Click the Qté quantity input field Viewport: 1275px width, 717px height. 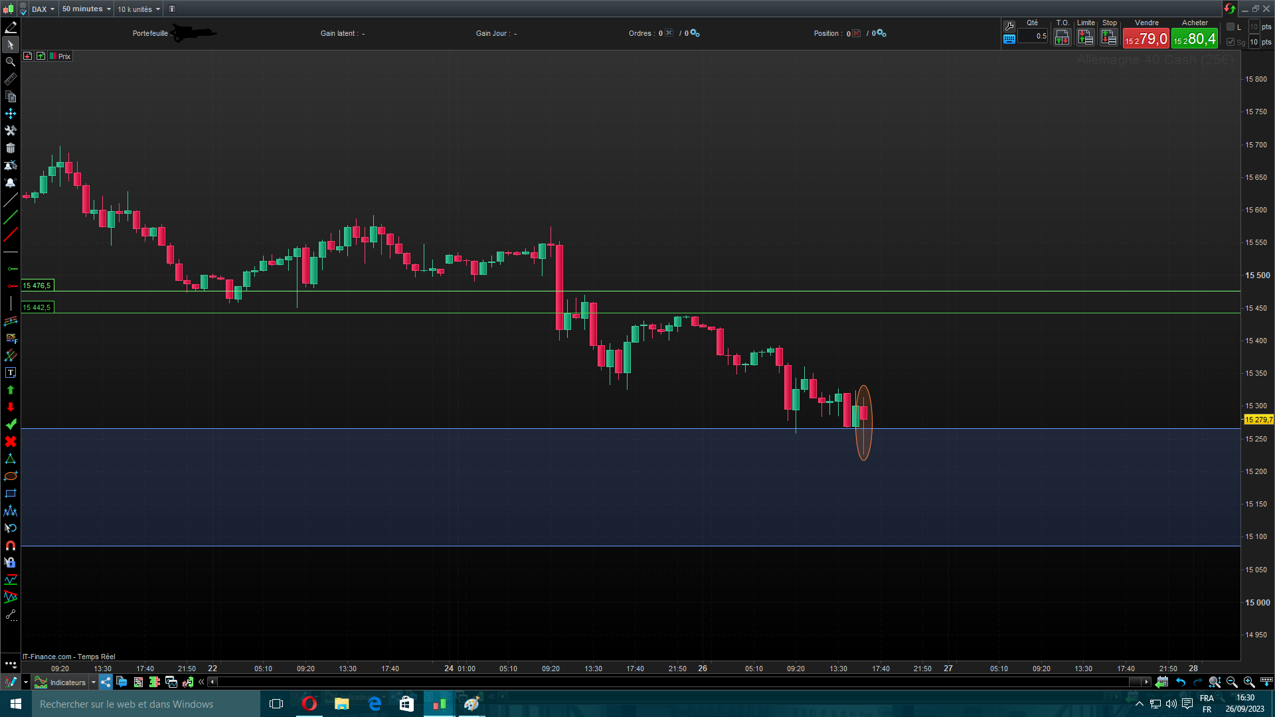1033,37
